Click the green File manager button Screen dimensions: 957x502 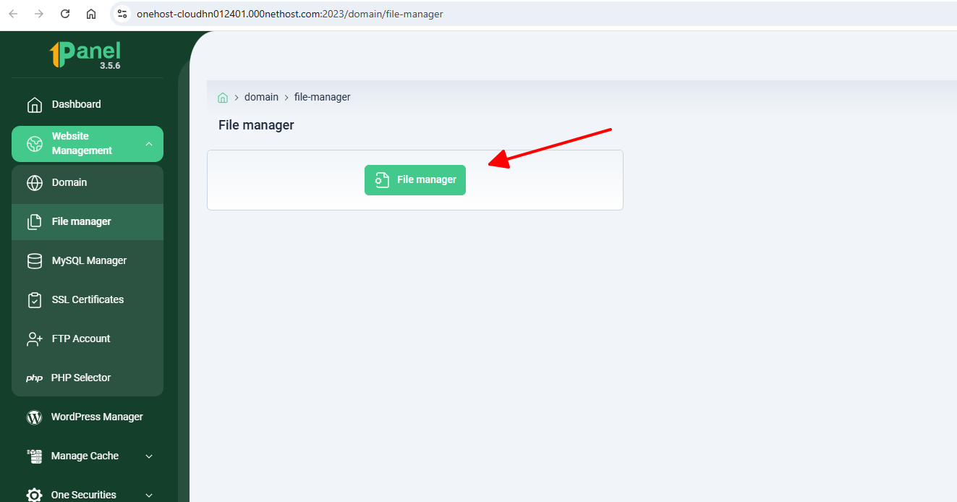click(x=415, y=180)
